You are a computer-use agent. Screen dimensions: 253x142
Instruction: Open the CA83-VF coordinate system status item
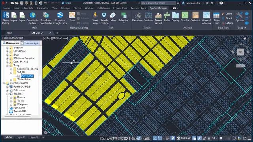[x=183, y=138]
